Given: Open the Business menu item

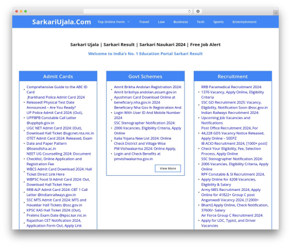Looking at the screenshot, I should [x=180, y=22].
